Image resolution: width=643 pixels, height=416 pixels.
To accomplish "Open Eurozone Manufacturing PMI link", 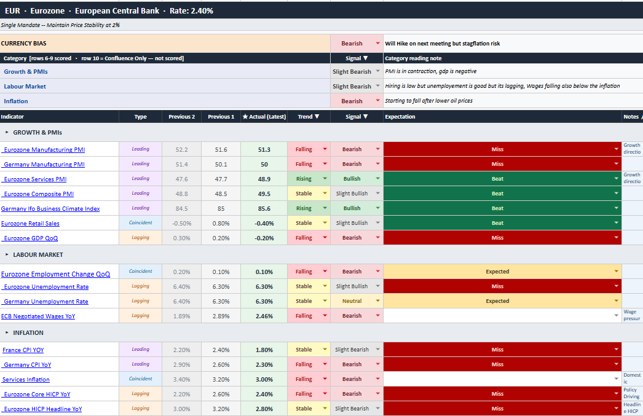I will 44,149.
